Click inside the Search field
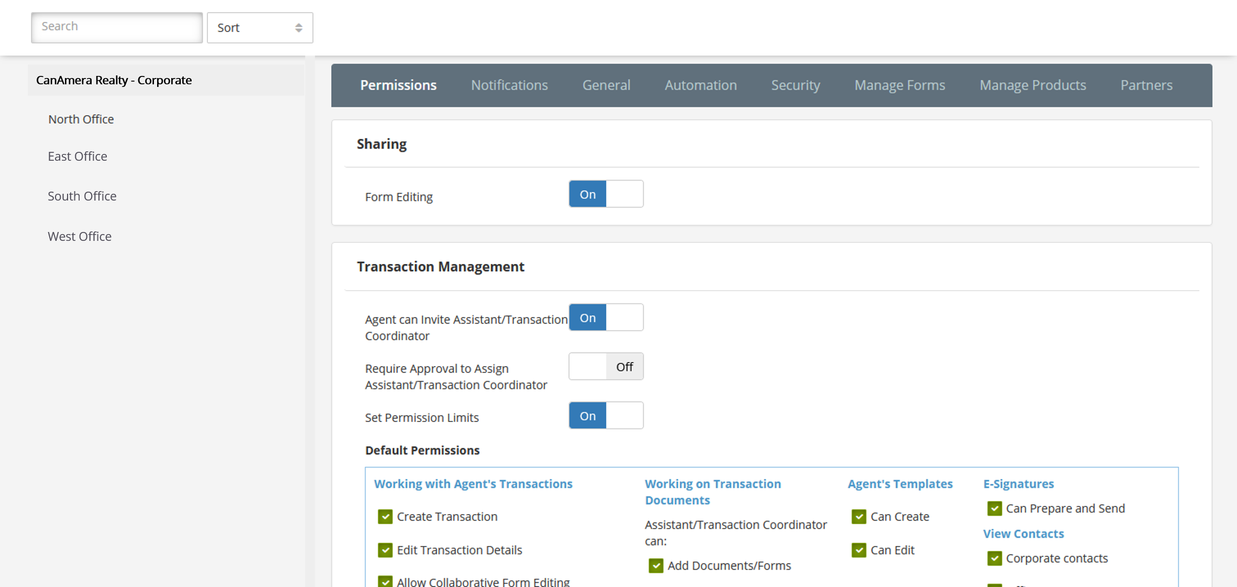 click(x=116, y=27)
